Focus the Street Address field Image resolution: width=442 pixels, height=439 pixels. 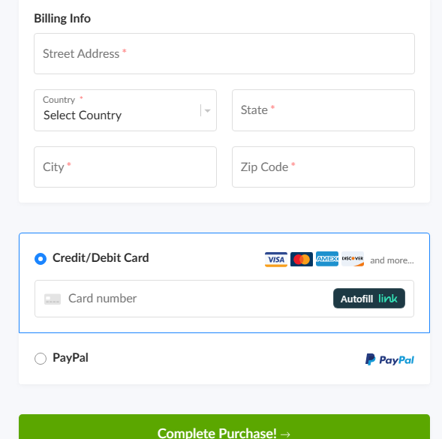(224, 53)
